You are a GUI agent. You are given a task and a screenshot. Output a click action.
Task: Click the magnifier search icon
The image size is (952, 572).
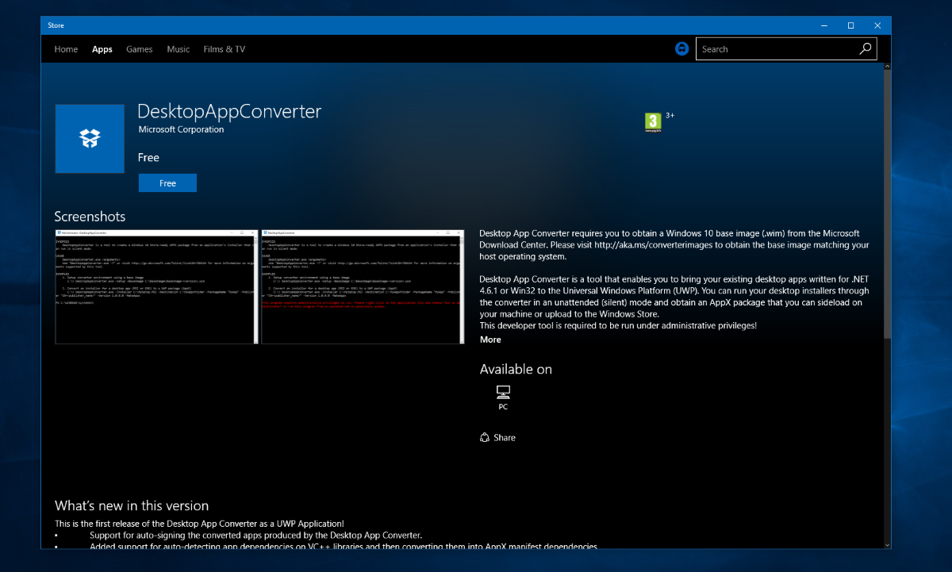866,49
